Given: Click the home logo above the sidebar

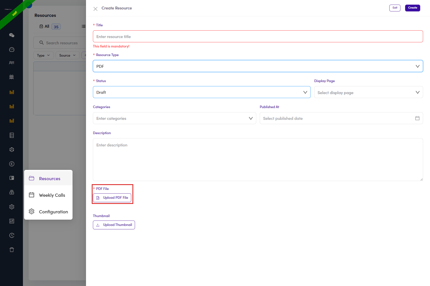Looking at the screenshot, I should 8,9.
